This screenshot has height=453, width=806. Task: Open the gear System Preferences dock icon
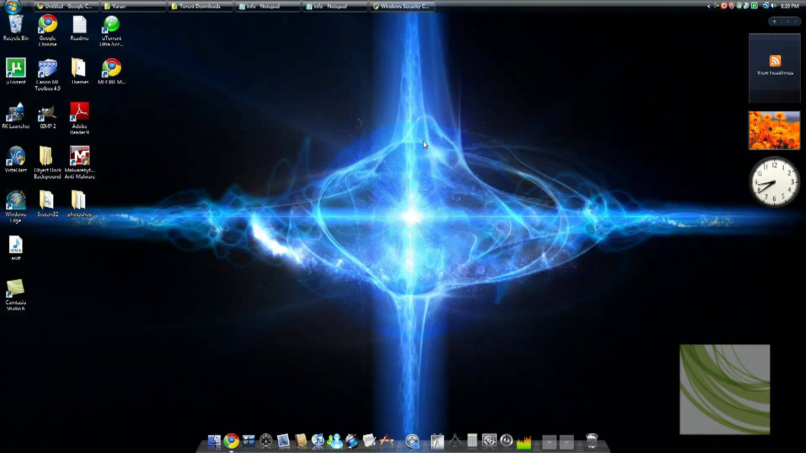coord(489,441)
